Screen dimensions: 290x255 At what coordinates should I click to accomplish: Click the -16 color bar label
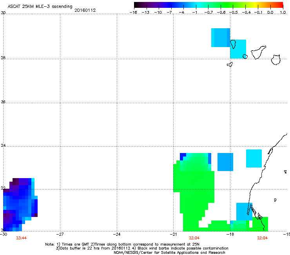tap(133, 13)
